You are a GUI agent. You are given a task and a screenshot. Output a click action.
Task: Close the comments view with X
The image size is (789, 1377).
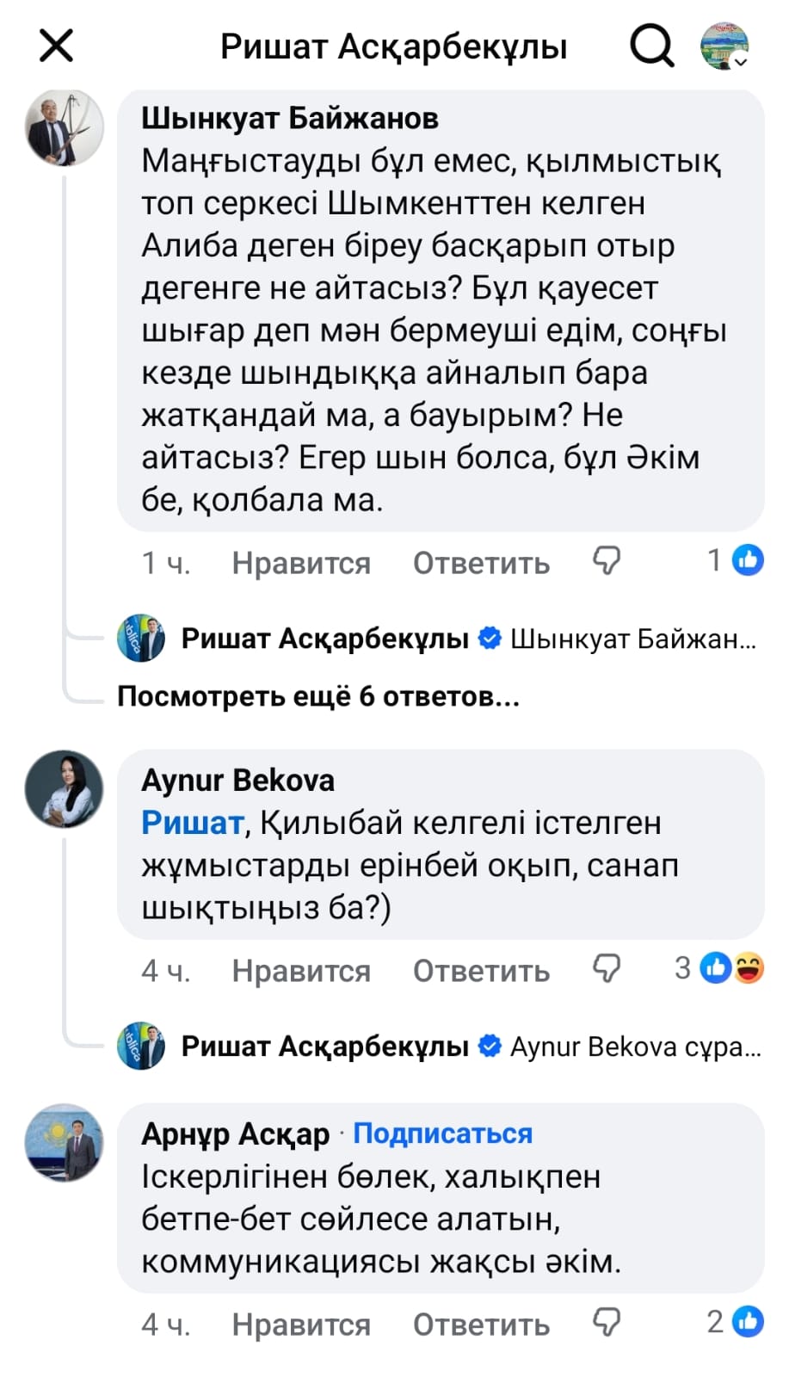pos(57,46)
